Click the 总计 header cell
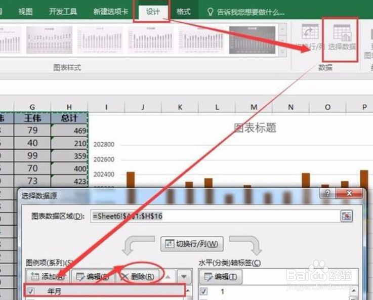The width and height of the screenshot is (373, 300). 69,118
